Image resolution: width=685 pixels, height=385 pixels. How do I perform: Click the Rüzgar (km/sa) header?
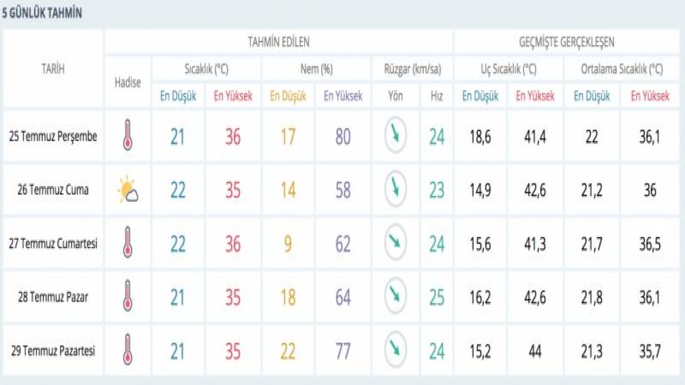tap(412, 69)
